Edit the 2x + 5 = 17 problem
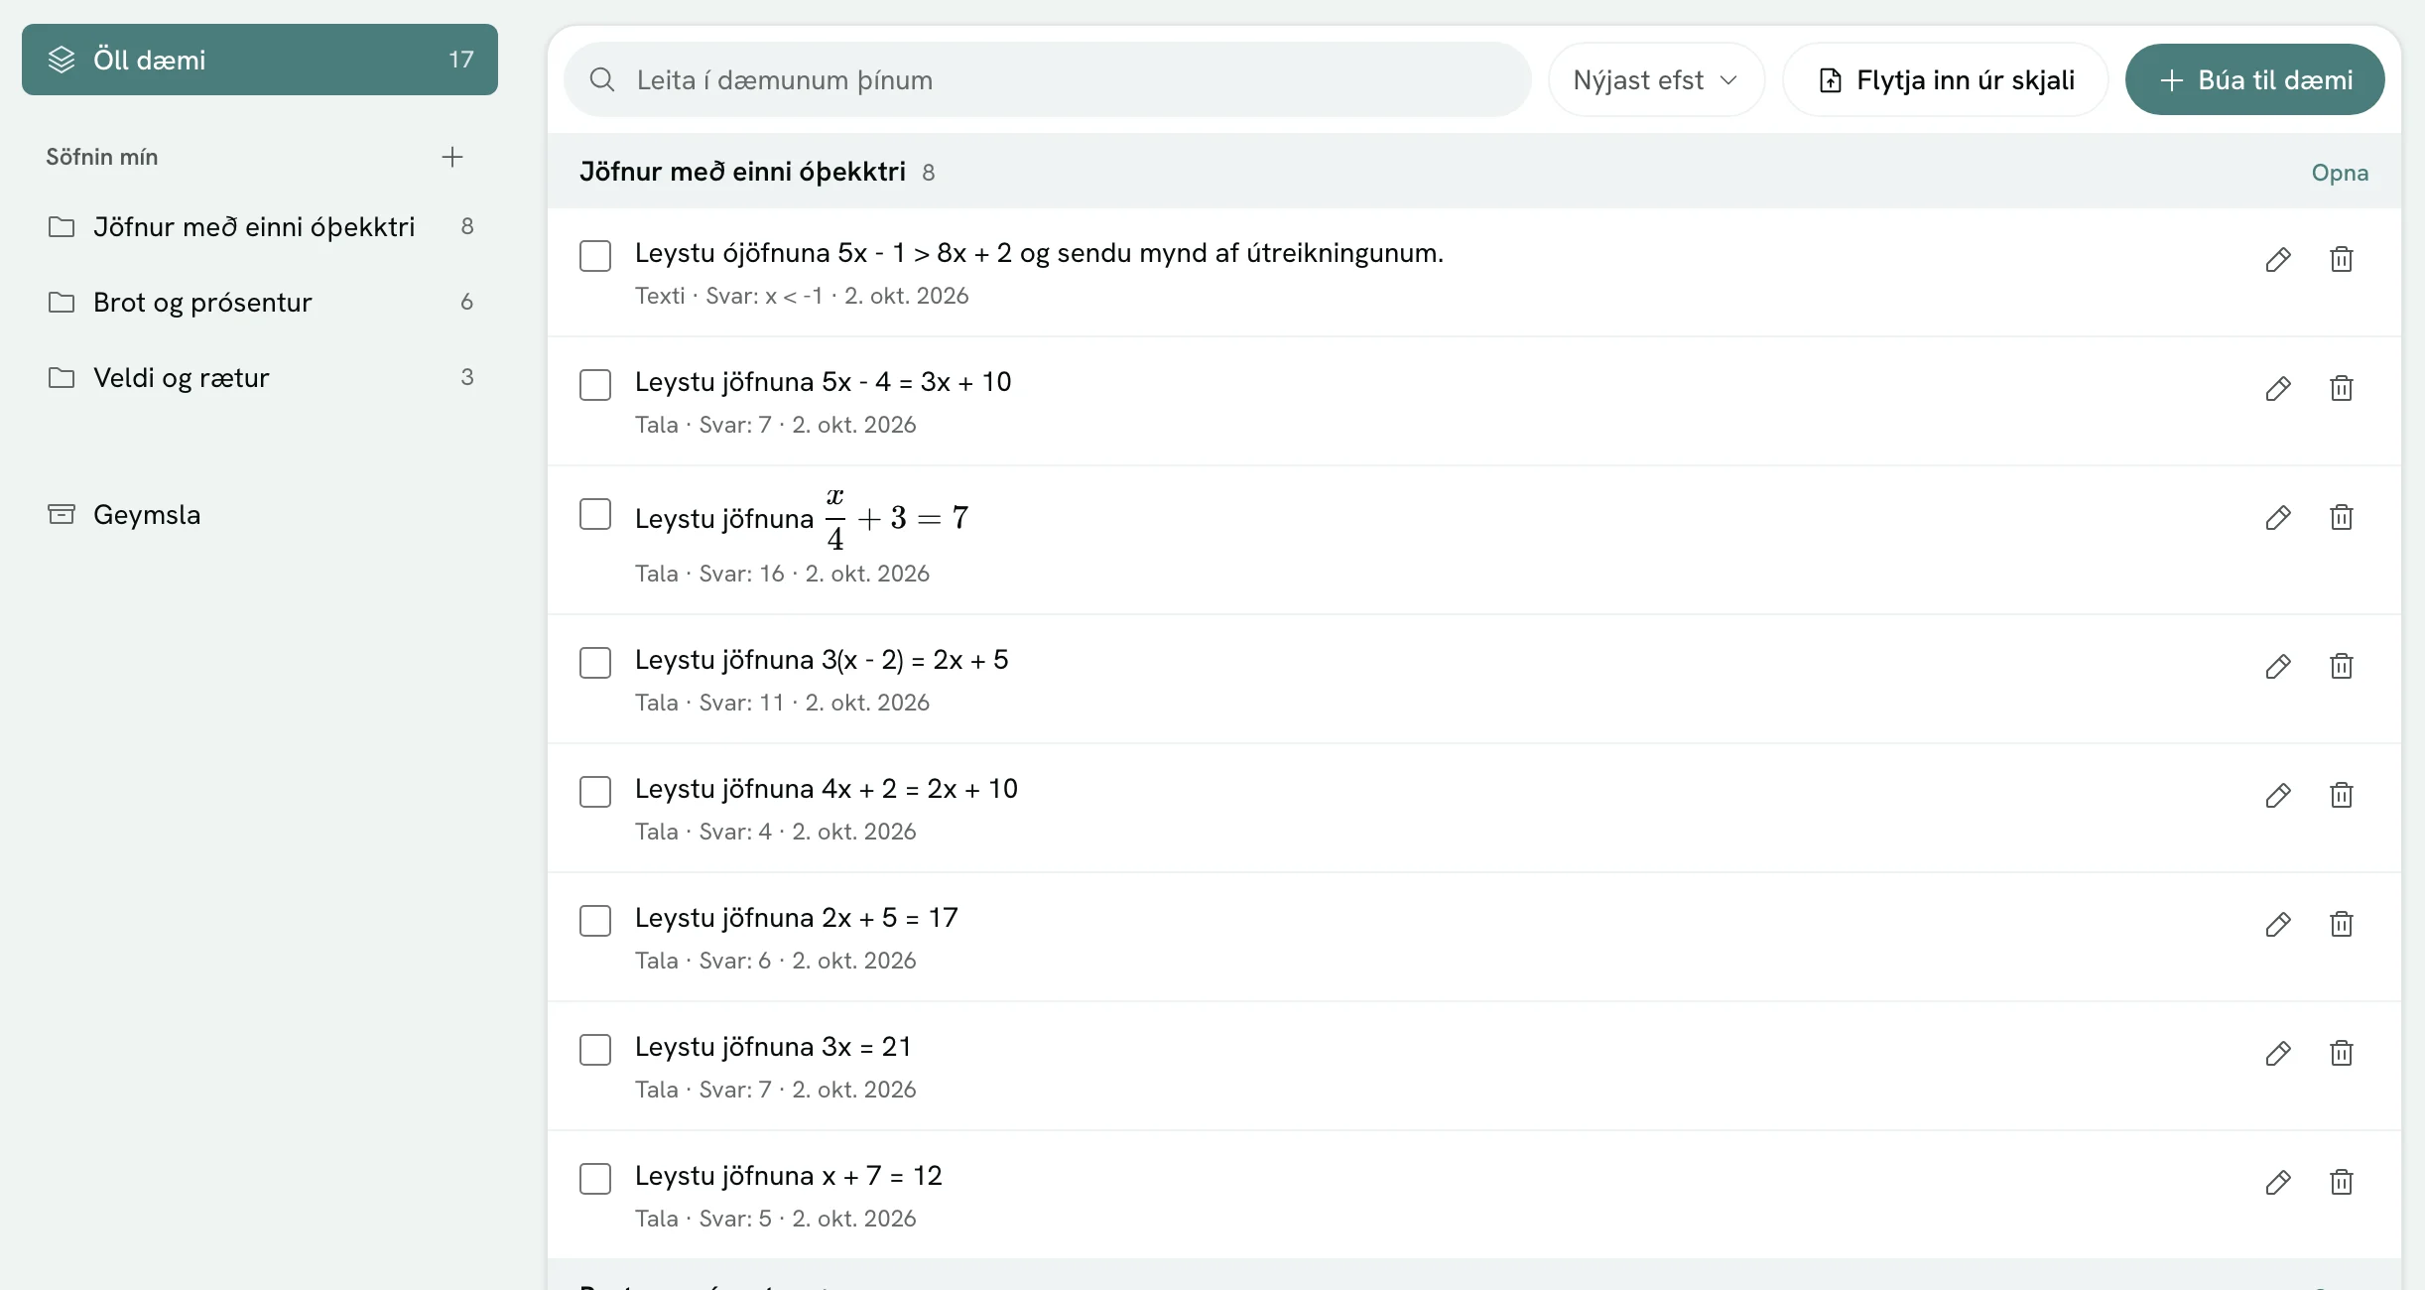 2278,924
